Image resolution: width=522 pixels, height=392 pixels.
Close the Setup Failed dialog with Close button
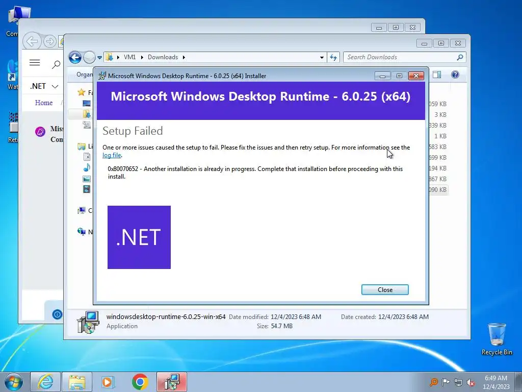pyautogui.click(x=385, y=290)
